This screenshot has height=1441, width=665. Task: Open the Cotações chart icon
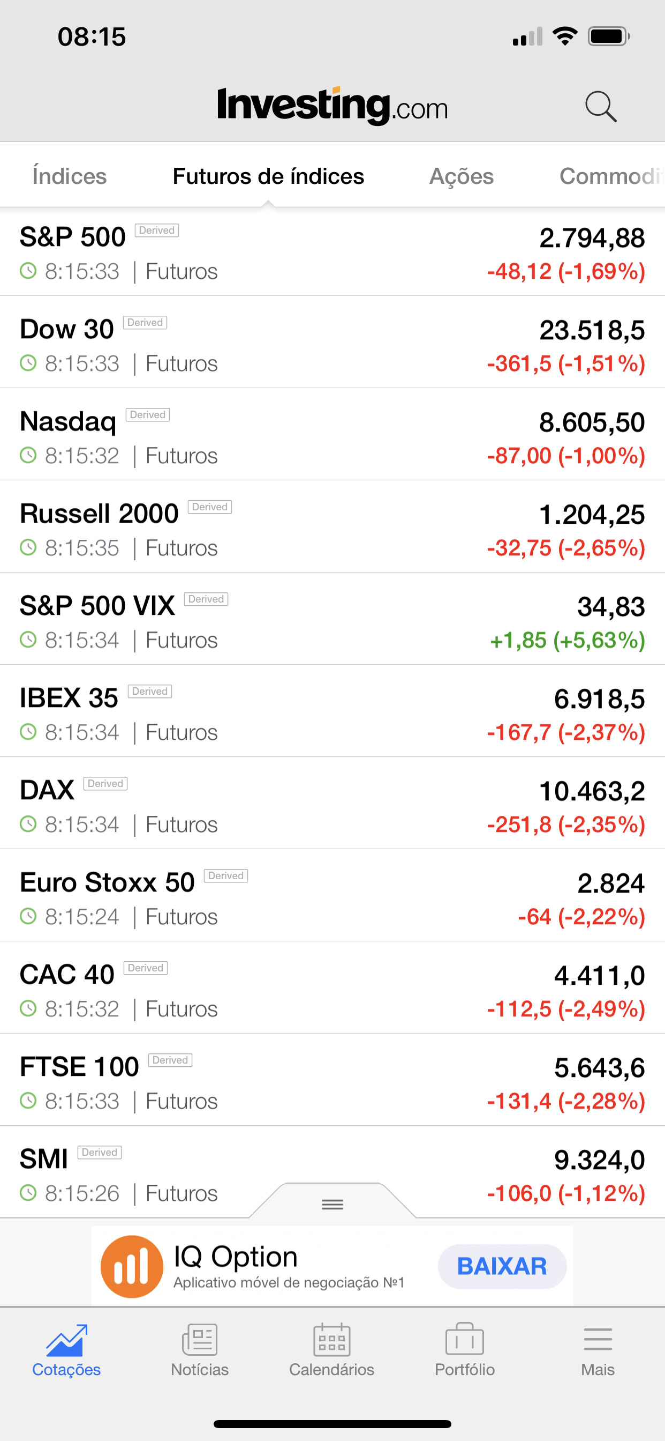(x=66, y=1340)
